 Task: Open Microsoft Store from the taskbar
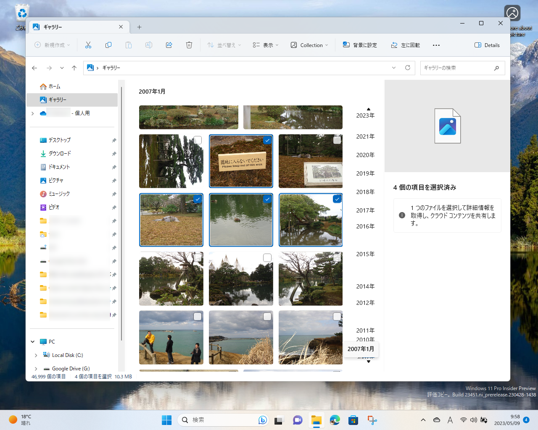[x=353, y=420]
